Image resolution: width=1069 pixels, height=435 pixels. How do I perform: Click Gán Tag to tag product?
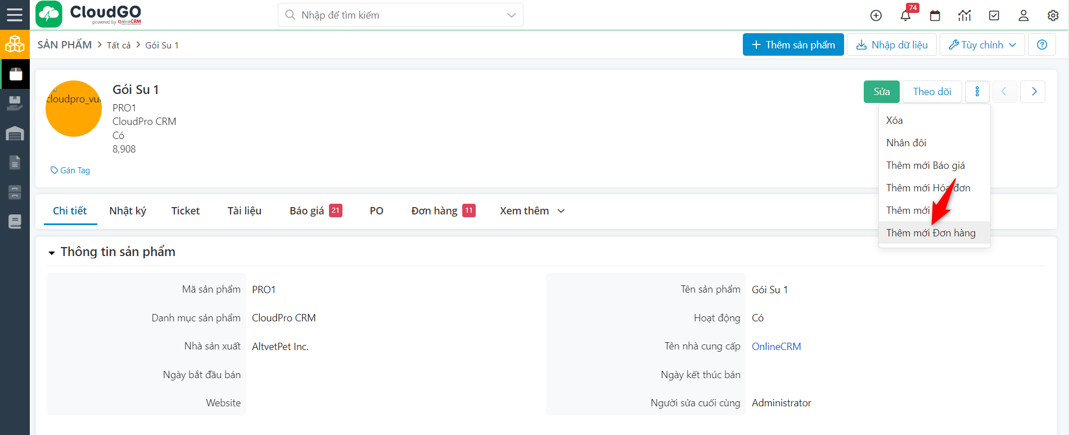click(70, 171)
